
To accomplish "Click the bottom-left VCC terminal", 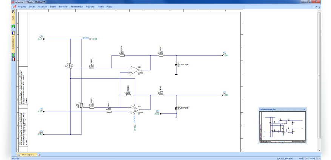I will point(43,134).
